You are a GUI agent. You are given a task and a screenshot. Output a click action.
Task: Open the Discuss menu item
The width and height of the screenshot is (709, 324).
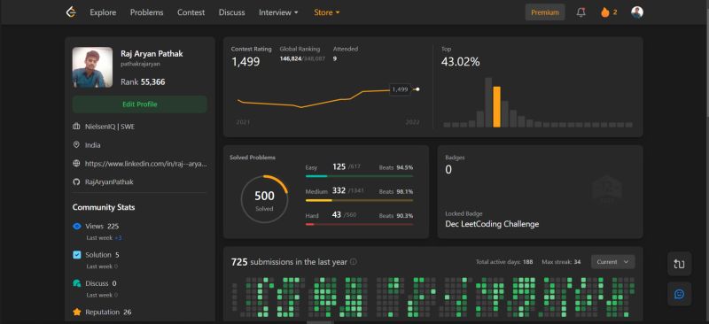[x=231, y=12]
